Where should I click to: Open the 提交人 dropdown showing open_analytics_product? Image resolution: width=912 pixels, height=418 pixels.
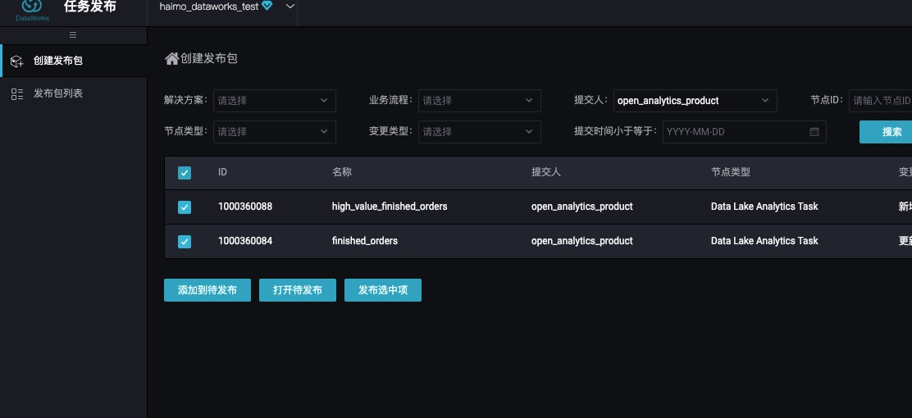695,101
